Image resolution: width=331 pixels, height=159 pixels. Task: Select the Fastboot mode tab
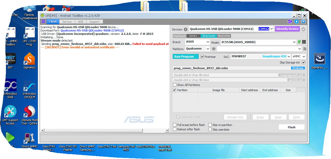(x=179, y=36)
